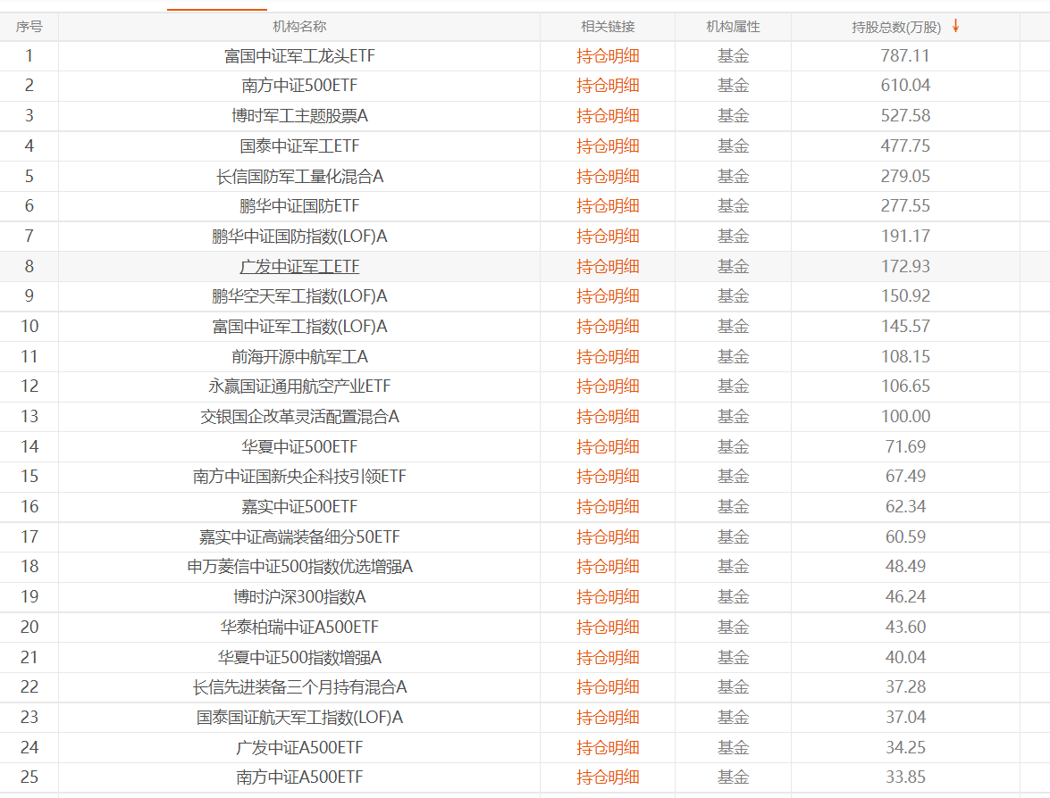Click 基金 attribute in row 1

point(733,55)
